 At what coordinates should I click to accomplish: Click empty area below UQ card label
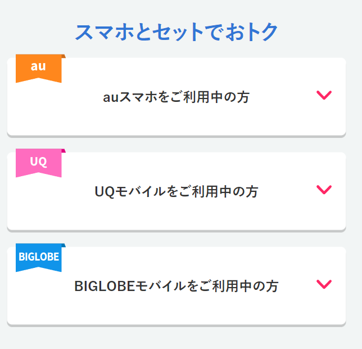pos(177,215)
